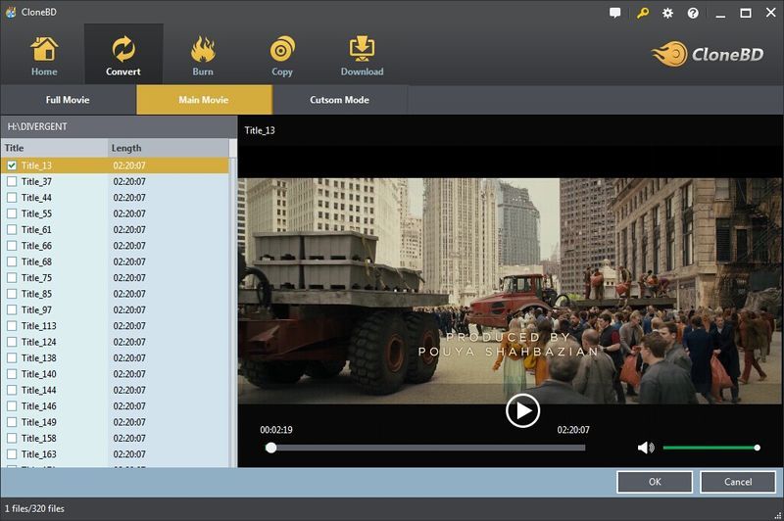Screen dimensions: 784x521
Task: Open the Copy disc icon
Action: pyautogui.click(x=282, y=49)
